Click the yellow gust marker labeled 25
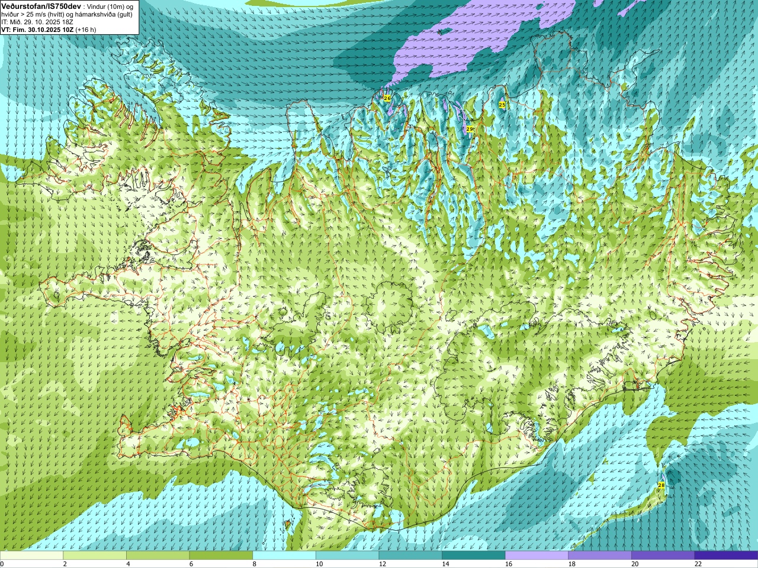Screen dimensions: 758x568 coord(502,105)
